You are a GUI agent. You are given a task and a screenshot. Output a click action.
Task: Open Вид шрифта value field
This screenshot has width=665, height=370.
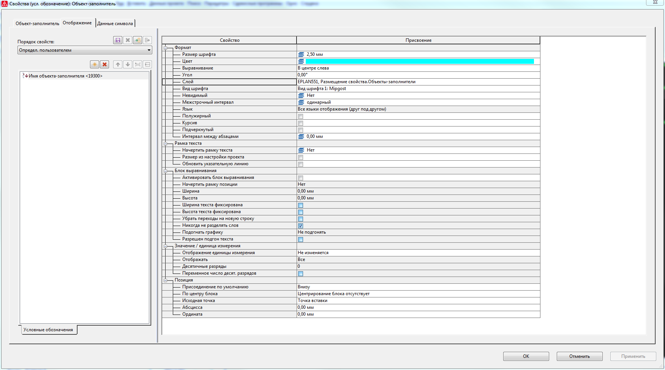418,89
